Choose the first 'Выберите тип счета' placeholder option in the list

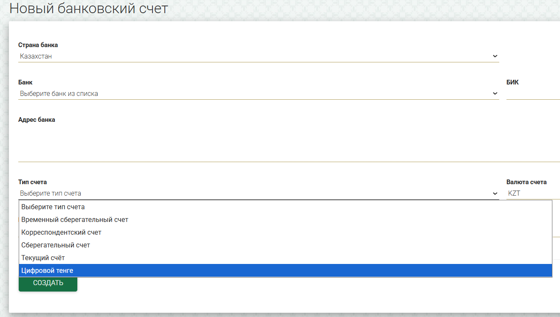click(x=286, y=207)
